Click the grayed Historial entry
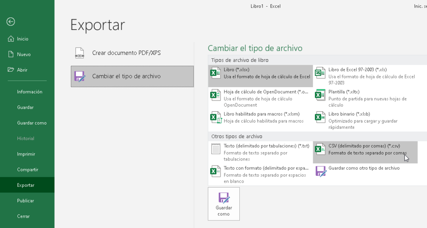The image size is (427, 228). [x=27, y=138]
